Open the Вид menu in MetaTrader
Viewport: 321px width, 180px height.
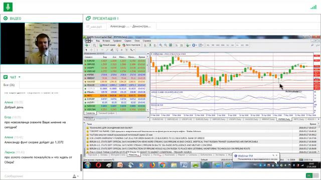98,41
